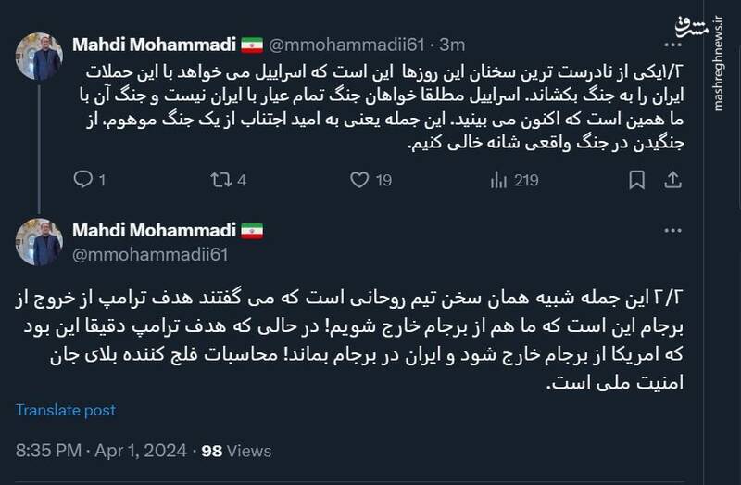
Task: Click the share icon on the first tweet
Action: 672,181
